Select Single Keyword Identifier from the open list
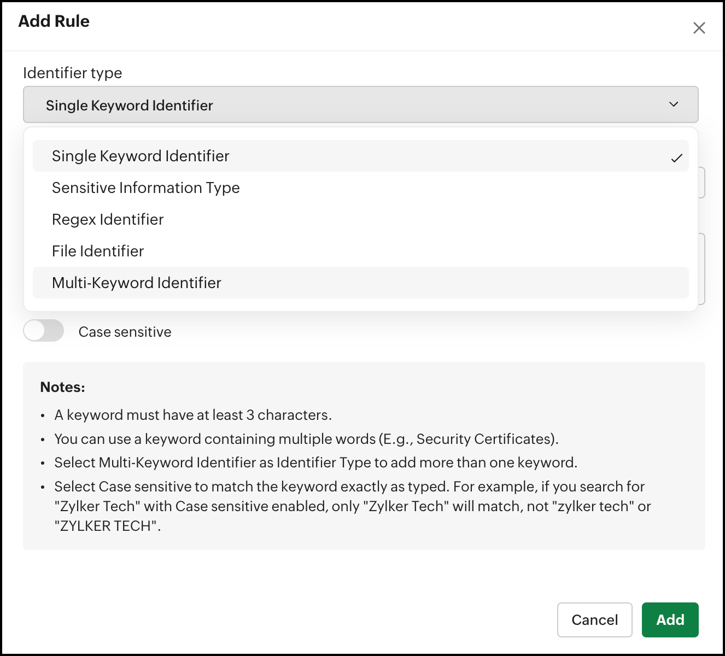 point(141,156)
